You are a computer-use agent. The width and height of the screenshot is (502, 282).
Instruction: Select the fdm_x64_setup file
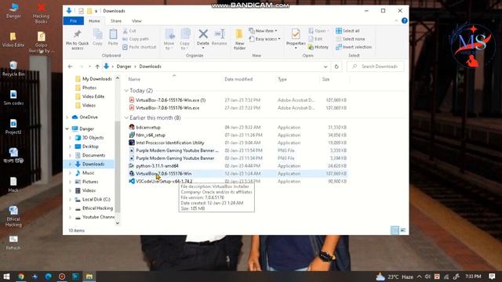[x=151, y=135]
